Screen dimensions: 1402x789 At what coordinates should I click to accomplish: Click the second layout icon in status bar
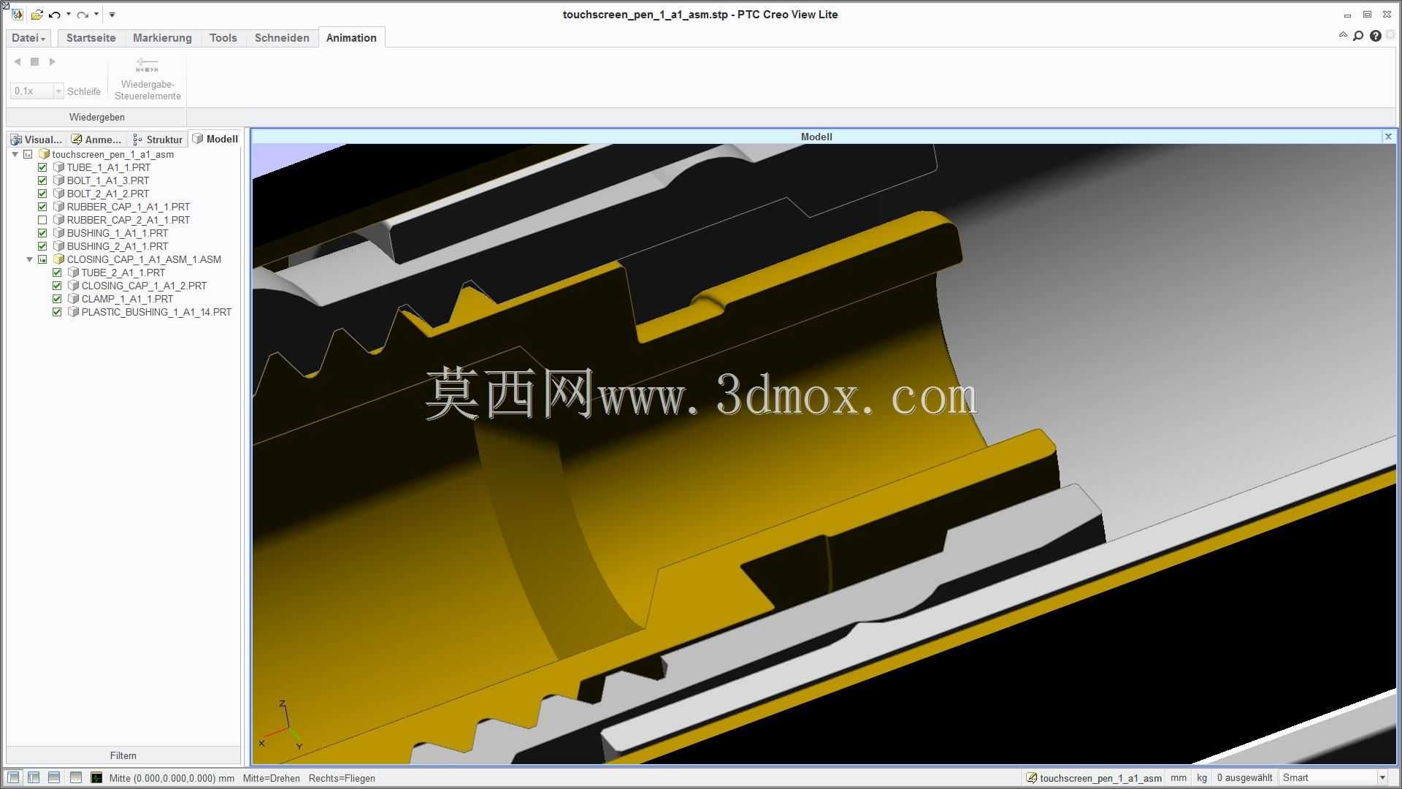[34, 777]
